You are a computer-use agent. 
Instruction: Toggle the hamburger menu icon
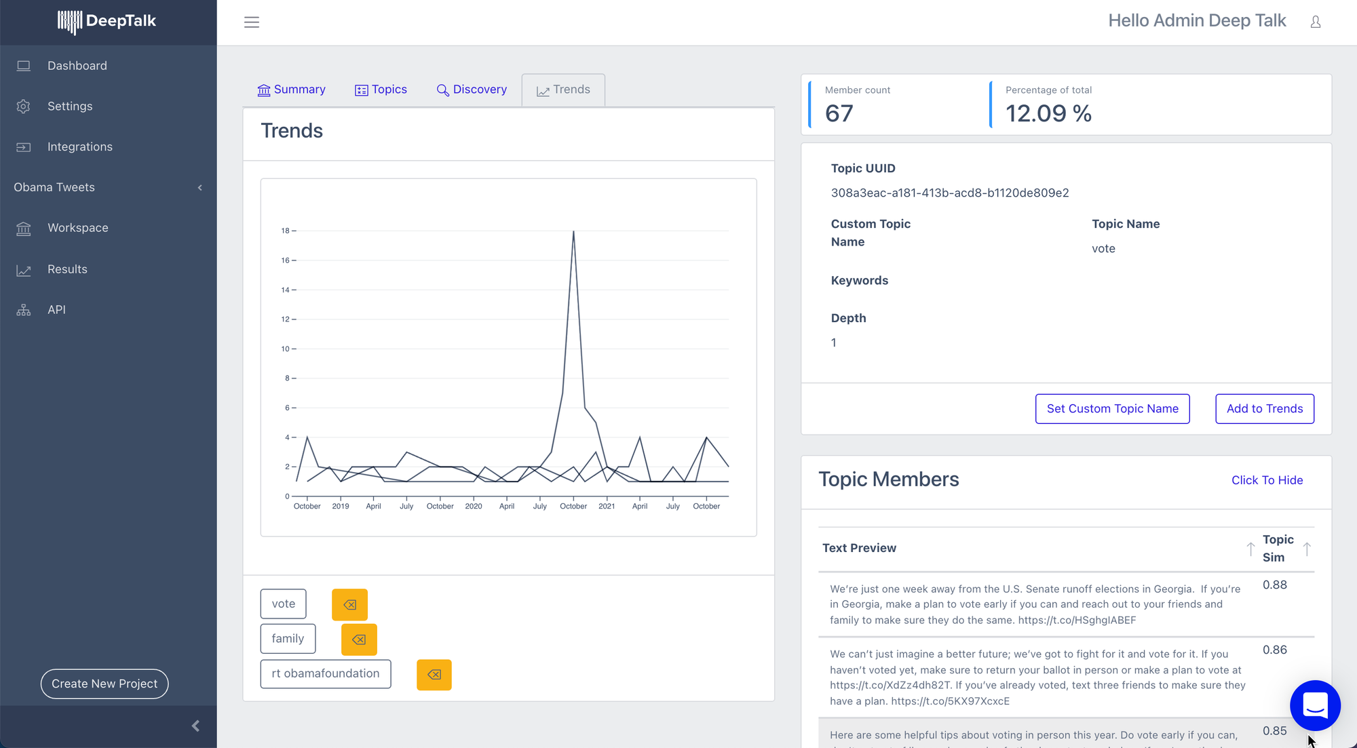point(252,22)
